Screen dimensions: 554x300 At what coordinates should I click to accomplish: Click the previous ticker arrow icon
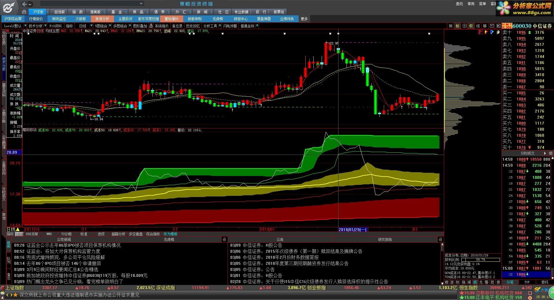(8, 295)
